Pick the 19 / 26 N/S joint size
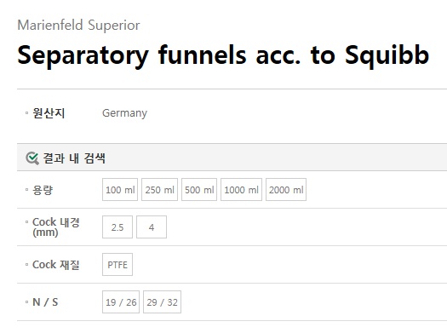The width and height of the screenshot is (447, 333). coord(121,302)
